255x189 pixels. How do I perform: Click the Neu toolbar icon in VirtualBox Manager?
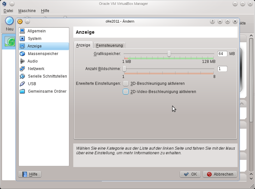9,21
